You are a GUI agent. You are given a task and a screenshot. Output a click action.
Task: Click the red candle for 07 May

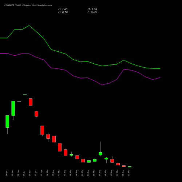point(66,153)
